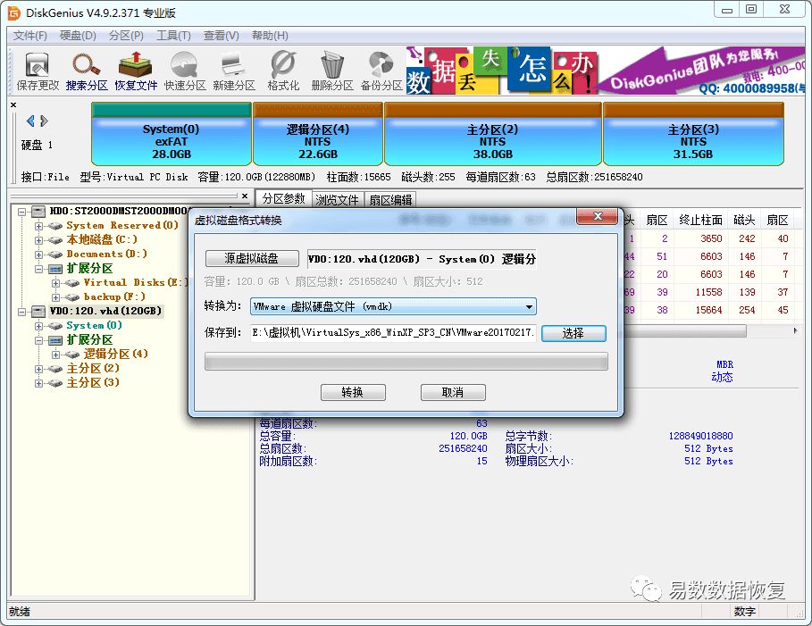Click the 动态 link text on right

(722, 377)
